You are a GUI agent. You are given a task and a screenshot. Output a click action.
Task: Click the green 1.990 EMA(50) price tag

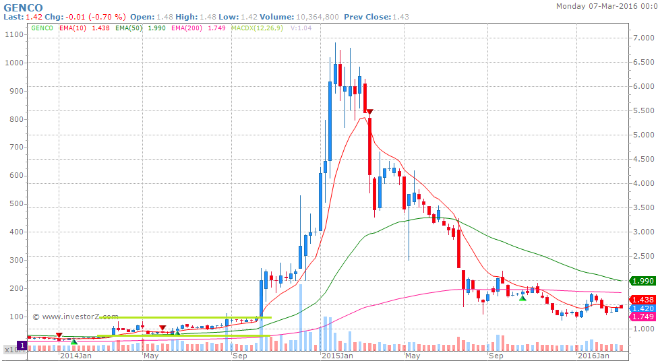click(x=642, y=281)
